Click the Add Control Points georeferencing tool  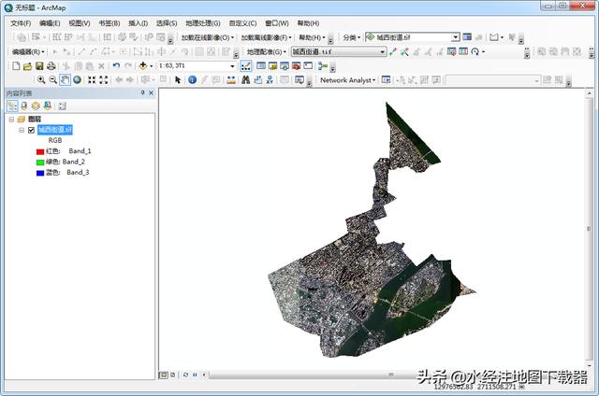[393, 51]
